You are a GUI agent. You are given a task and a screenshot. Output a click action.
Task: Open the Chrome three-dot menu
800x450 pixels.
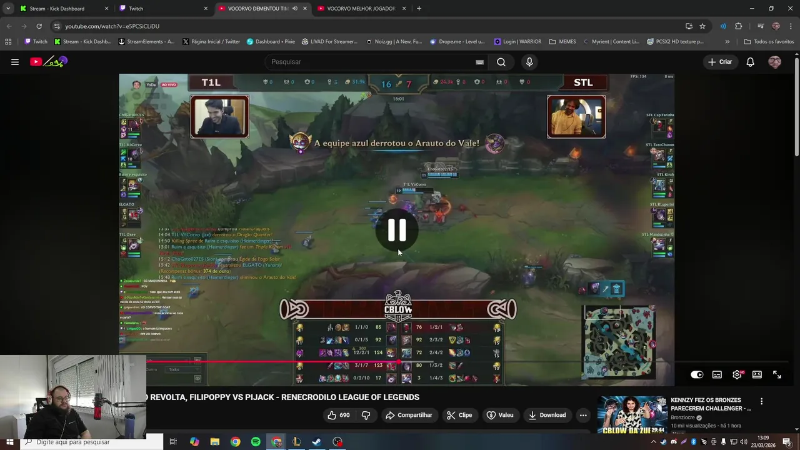[791, 26]
